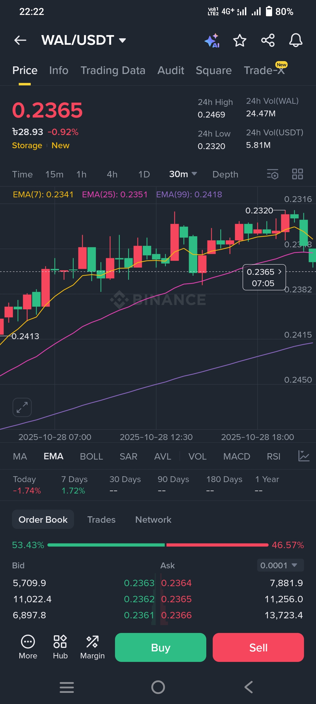Enable the MA indicator
Screen dimensions: 316x704
pyautogui.click(x=20, y=456)
